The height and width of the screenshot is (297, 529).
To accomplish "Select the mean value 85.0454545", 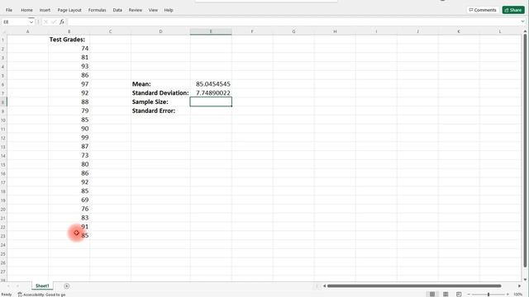I will [x=211, y=84].
